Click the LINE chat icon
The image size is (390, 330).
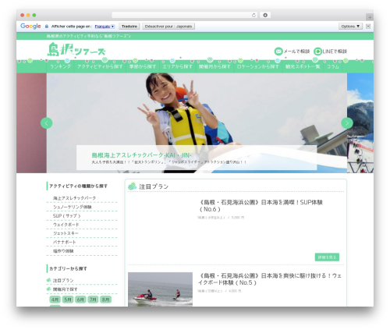click(x=317, y=51)
